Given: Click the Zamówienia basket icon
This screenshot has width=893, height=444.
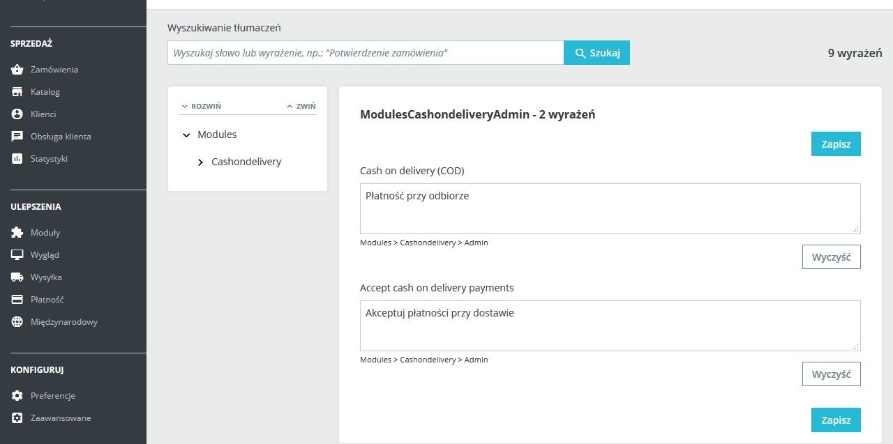Looking at the screenshot, I should pyautogui.click(x=17, y=70).
